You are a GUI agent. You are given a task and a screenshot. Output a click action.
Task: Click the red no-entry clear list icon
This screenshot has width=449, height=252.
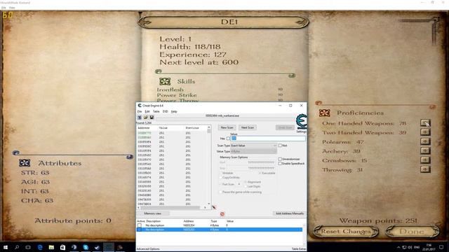click(222, 213)
